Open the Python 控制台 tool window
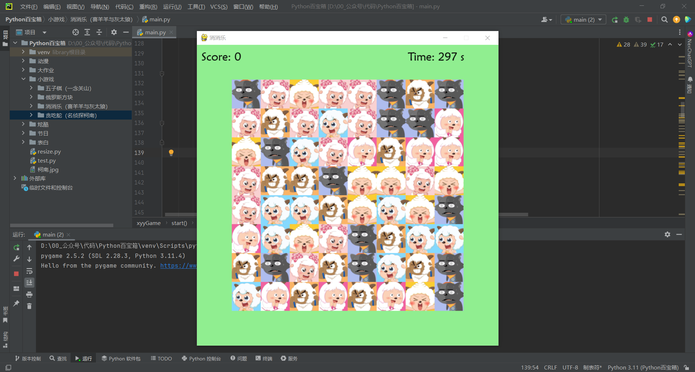This screenshot has width=695, height=372. click(x=201, y=358)
